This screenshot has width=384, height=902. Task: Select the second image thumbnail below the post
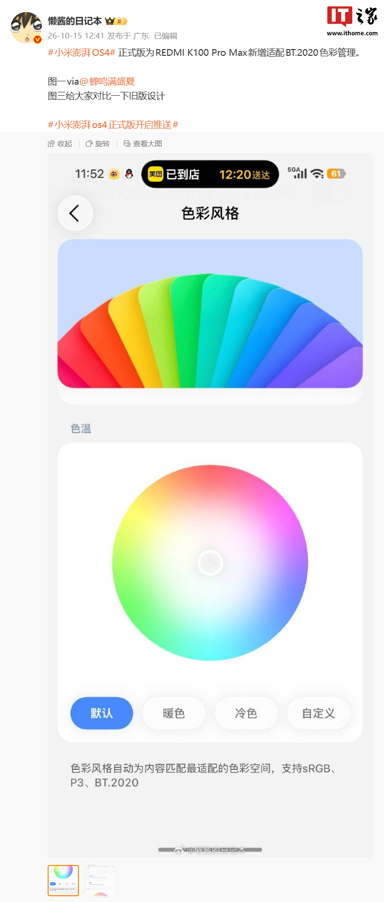coord(100,880)
